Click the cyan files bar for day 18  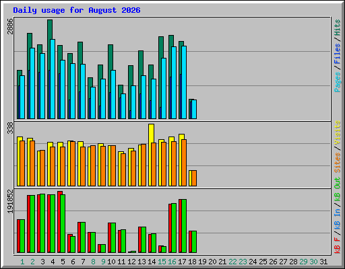194,110
